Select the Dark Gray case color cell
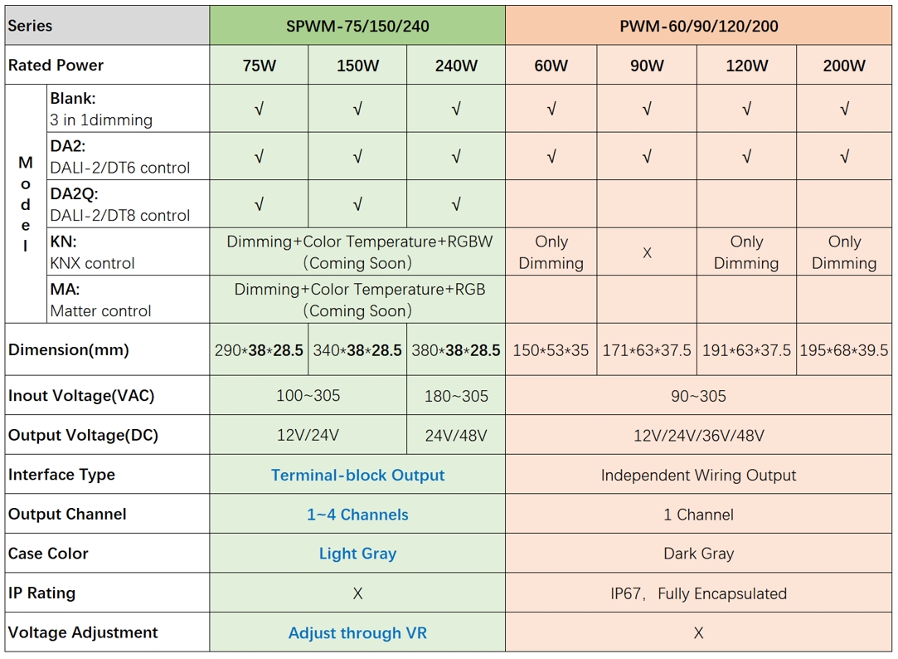The image size is (898, 659). (699, 554)
